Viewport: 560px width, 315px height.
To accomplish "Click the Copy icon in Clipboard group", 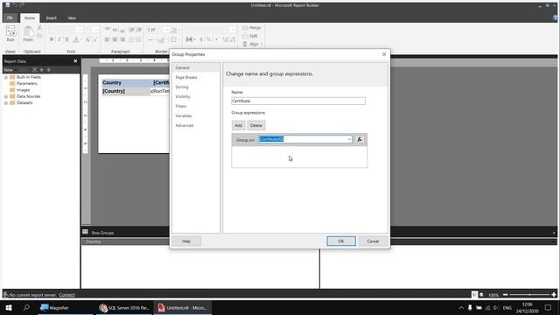I will coord(39,35).
